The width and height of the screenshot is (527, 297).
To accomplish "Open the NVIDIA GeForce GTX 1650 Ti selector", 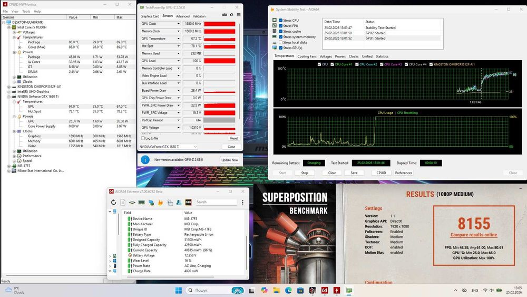I will (168, 147).
